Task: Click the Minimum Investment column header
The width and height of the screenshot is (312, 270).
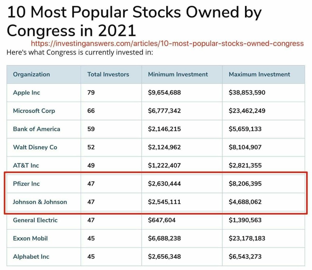Action: click(x=178, y=74)
